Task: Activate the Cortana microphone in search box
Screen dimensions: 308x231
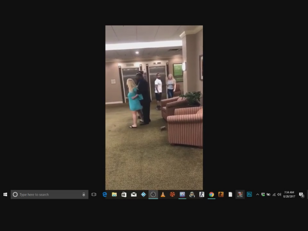Action: point(84,195)
